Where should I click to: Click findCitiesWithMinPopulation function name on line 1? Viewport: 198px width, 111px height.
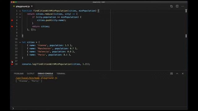[50, 11]
